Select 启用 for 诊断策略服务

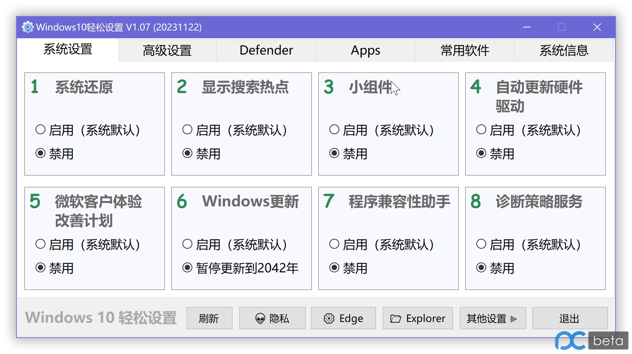tap(481, 244)
